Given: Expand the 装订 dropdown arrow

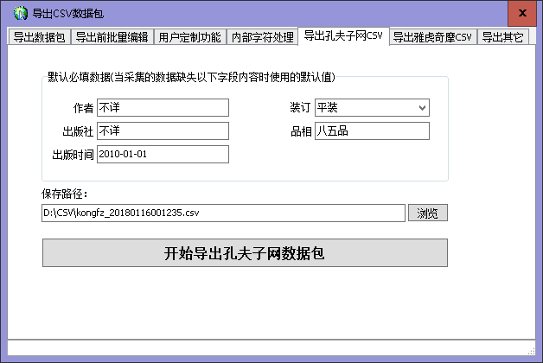Looking at the screenshot, I should (x=422, y=108).
